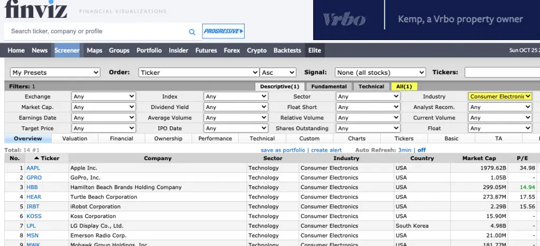Select the Financial view tab

pyautogui.click(x=122, y=139)
